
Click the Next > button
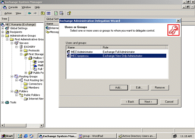click(148, 102)
